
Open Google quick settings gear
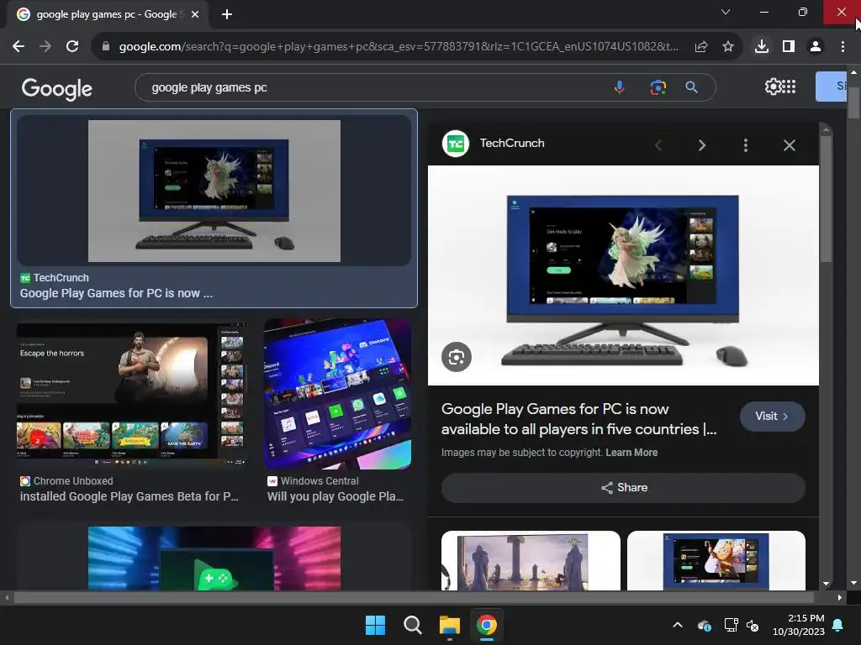coord(772,87)
